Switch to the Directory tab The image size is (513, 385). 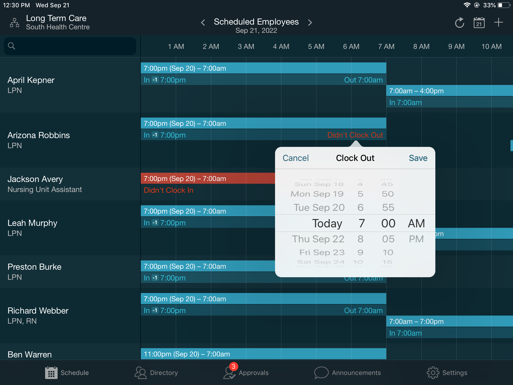pyautogui.click(x=156, y=373)
